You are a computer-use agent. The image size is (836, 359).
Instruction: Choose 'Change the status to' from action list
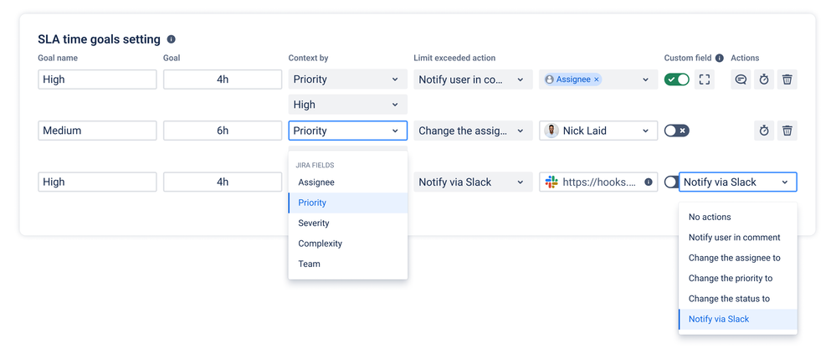[729, 299]
